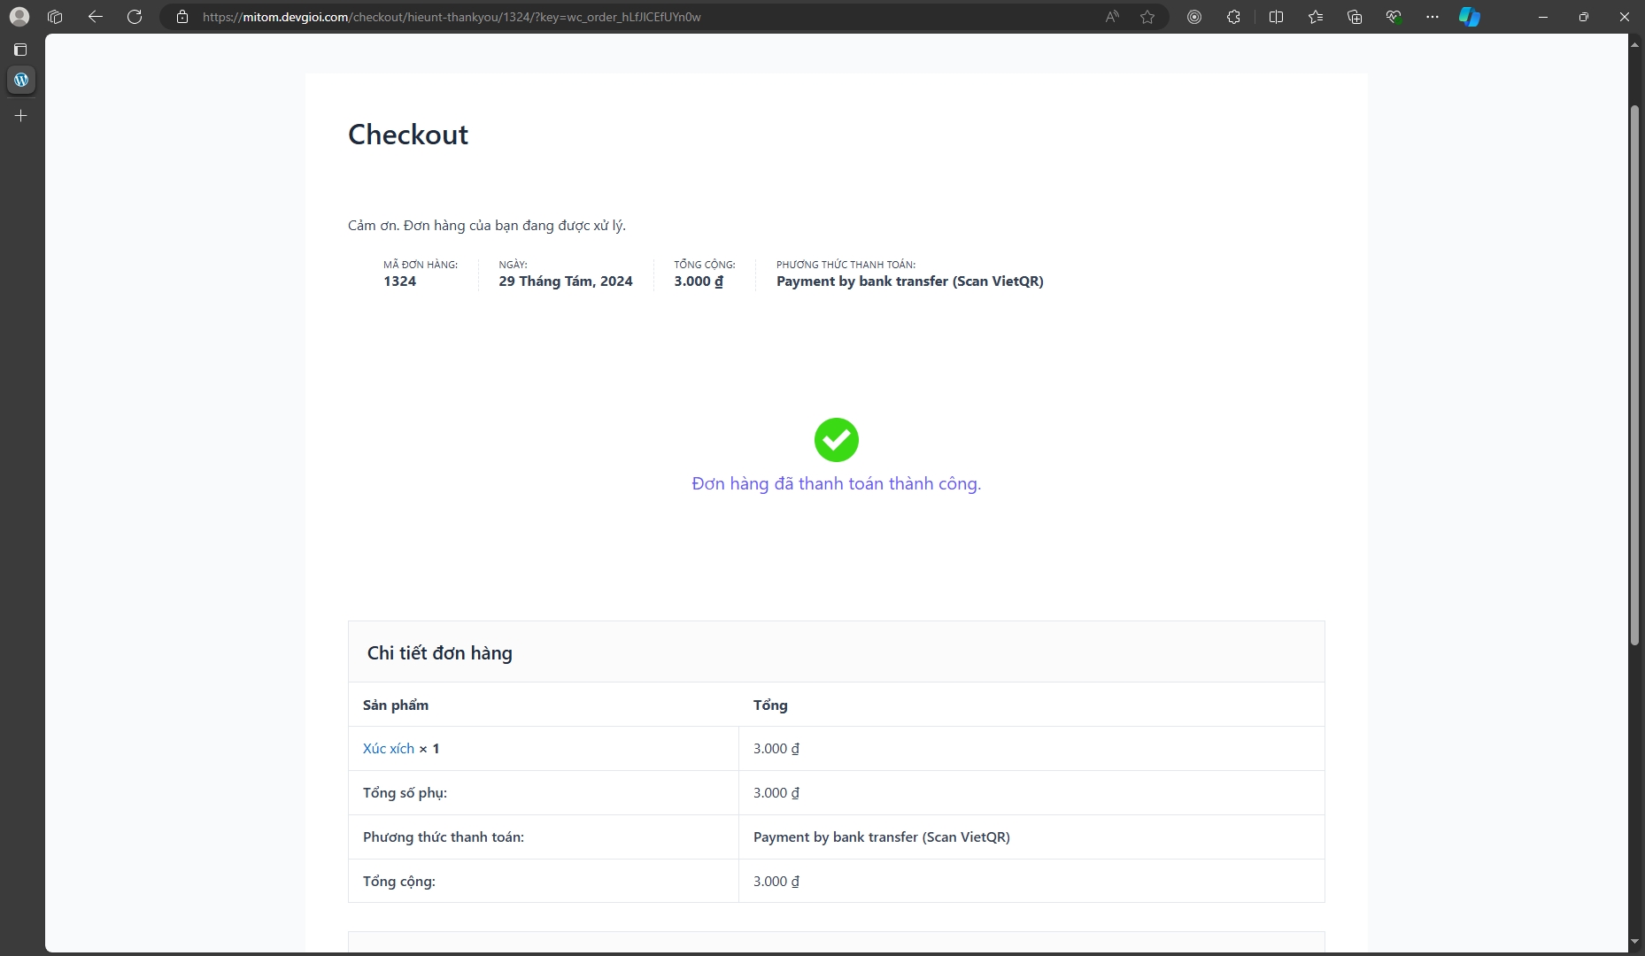Click the 'Phương thức thanh toán:' row label
The width and height of the screenshot is (1645, 956).
click(444, 837)
